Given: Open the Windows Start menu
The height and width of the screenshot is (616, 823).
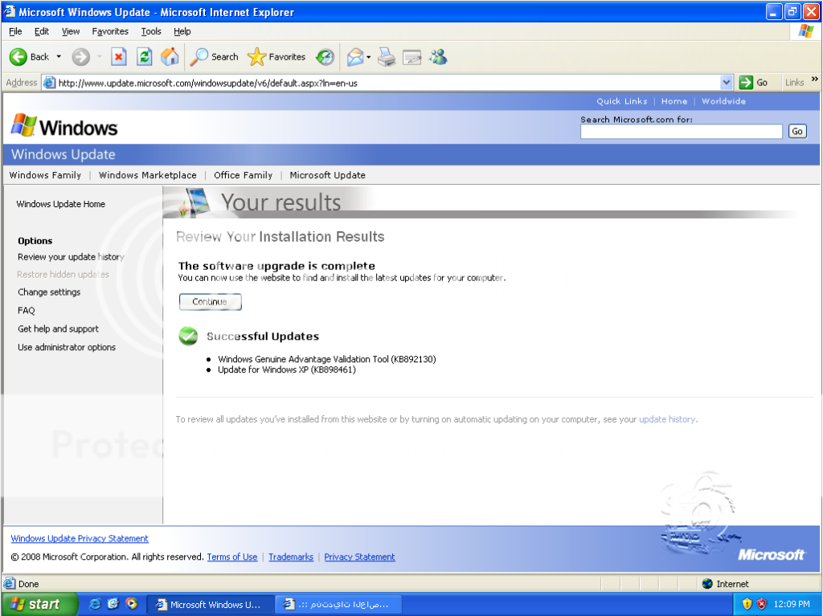Looking at the screenshot, I should pos(39,604).
